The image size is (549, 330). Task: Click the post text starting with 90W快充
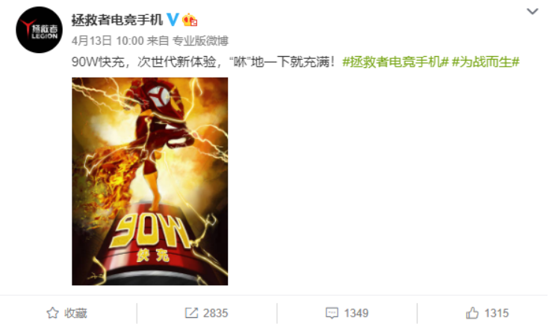(204, 62)
